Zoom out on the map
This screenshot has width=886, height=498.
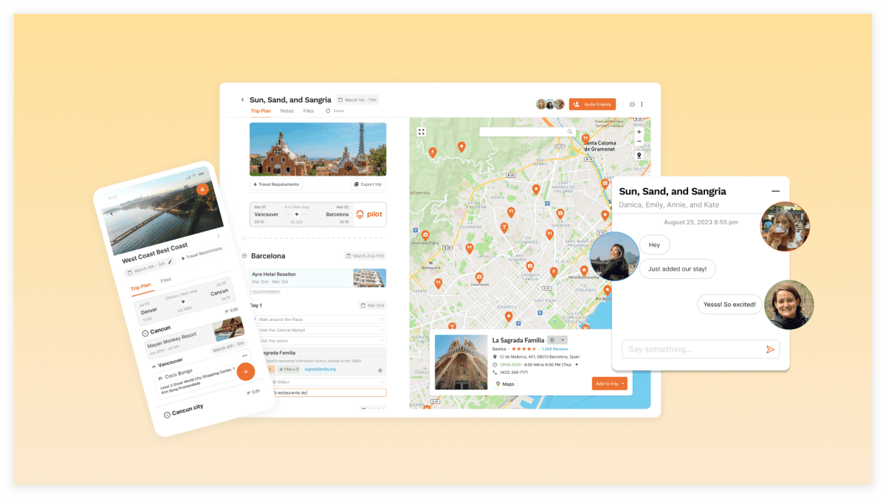pyautogui.click(x=639, y=141)
